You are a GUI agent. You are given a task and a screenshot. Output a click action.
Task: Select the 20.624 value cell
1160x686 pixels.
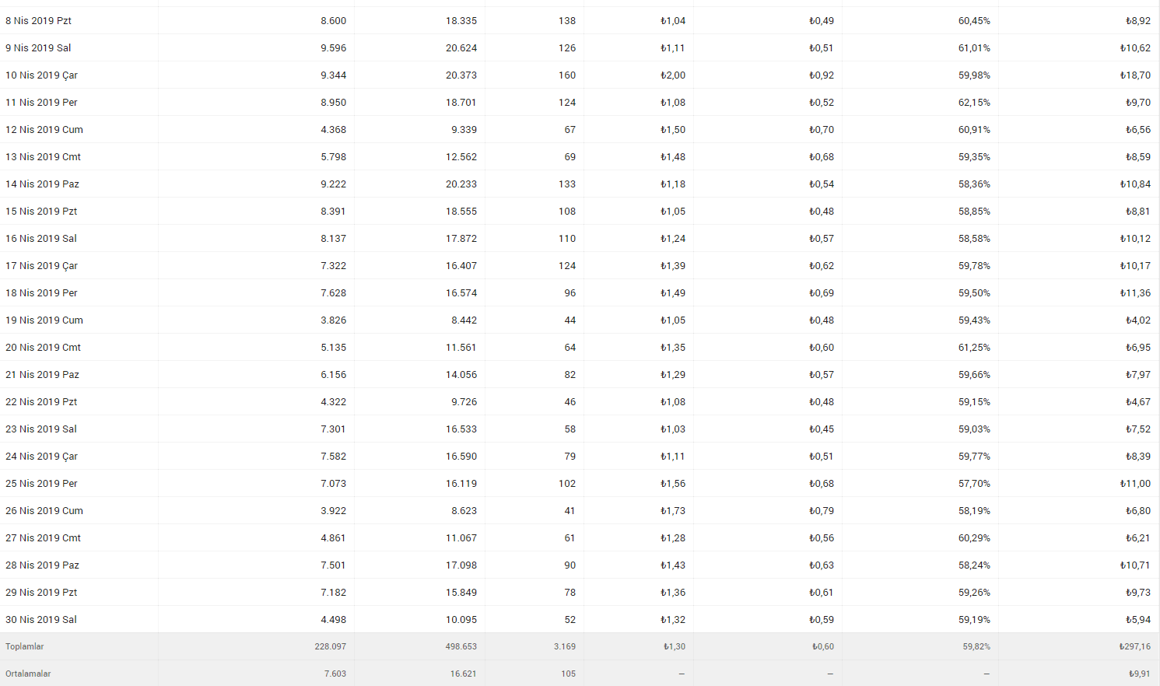pos(461,48)
